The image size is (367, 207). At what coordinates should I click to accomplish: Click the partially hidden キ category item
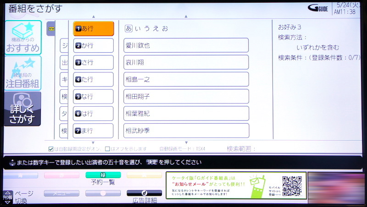pyautogui.click(x=64, y=80)
